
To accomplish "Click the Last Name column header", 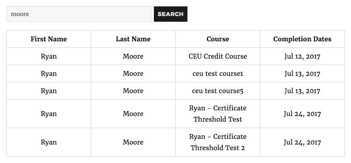I will pos(133,39).
